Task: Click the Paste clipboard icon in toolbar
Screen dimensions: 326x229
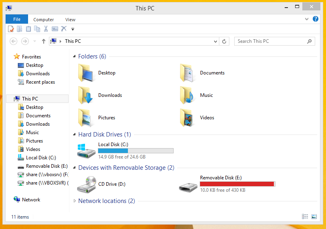Action: coord(28,29)
